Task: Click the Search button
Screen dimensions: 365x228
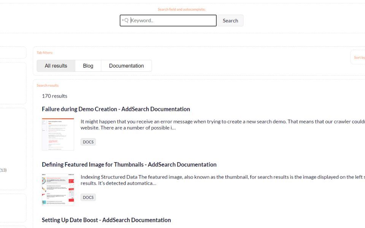Action: 230,21
